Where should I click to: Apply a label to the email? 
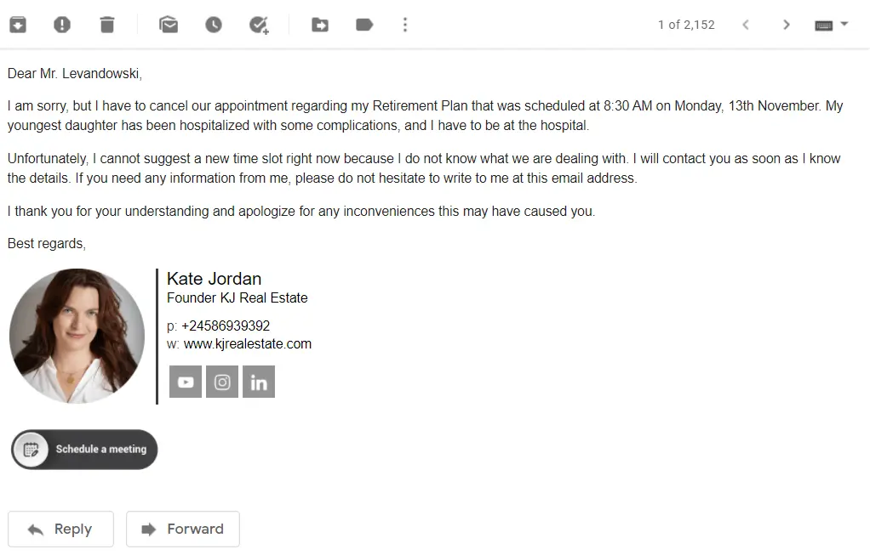pyautogui.click(x=364, y=24)
